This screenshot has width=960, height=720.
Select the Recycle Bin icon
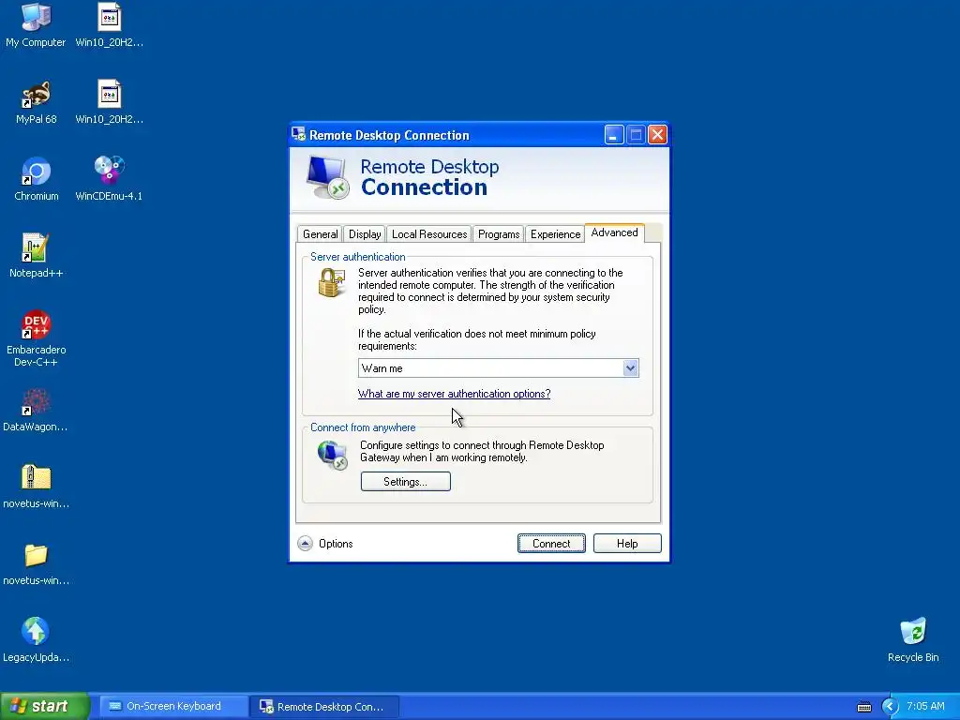pos(913,631)
